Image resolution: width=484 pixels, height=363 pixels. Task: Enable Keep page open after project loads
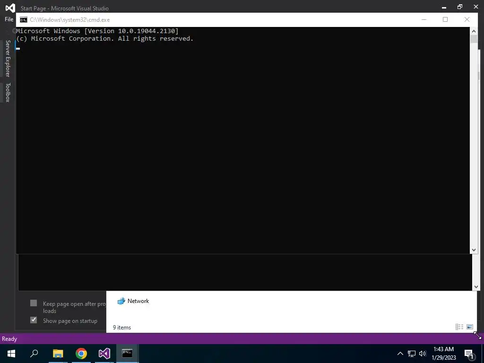point(34,303)
